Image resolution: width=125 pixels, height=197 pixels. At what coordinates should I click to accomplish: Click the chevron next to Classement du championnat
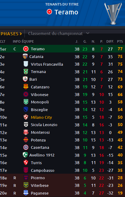[x=88, y=33]
